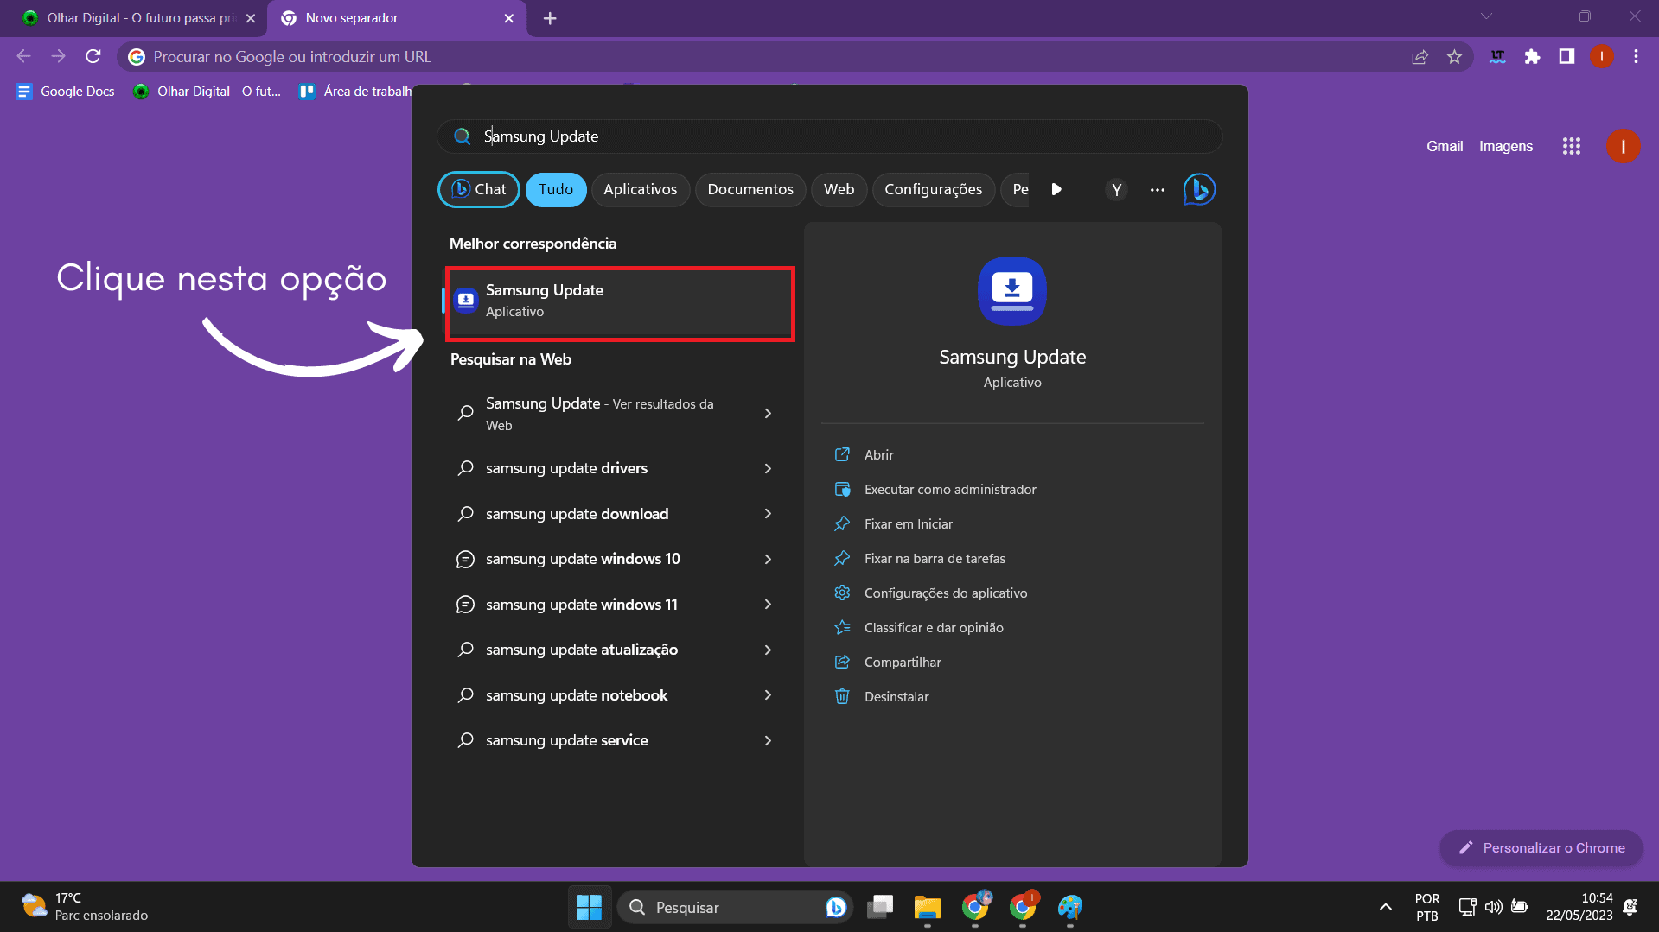1659x932 pixels.
Task: Click the Samsung Update search text field
Action: point(830,136)
